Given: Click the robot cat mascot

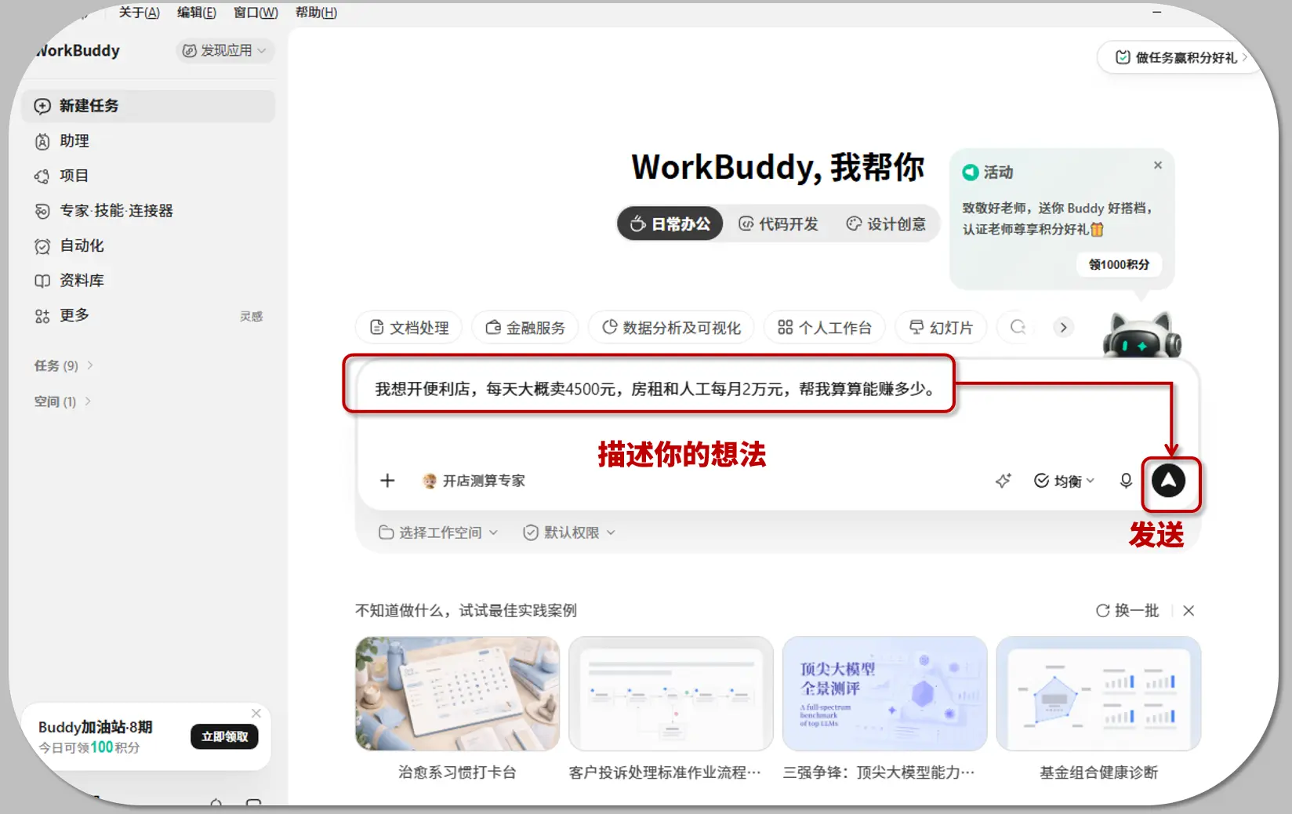Looking at the screenshot, I should click(x=1141, y=335).
